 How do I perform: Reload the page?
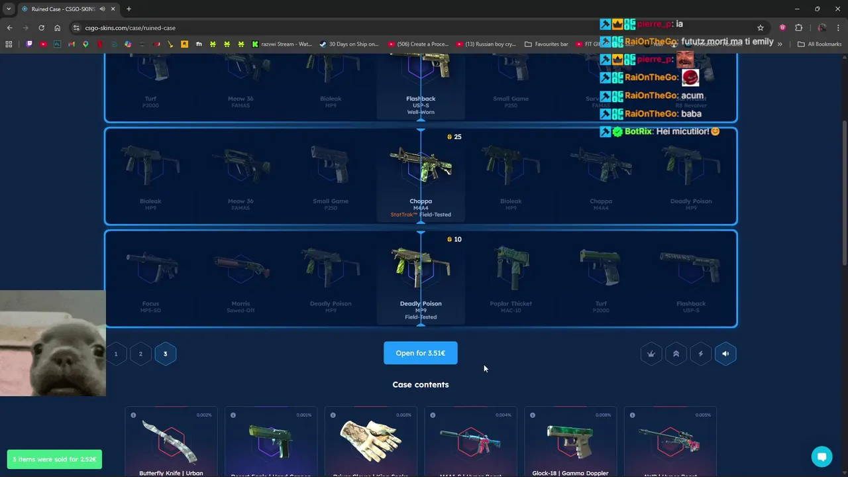(41, 28)
